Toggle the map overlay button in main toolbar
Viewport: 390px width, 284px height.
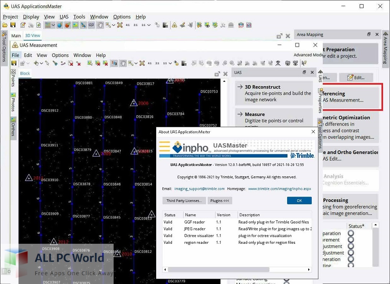(91, 25)
